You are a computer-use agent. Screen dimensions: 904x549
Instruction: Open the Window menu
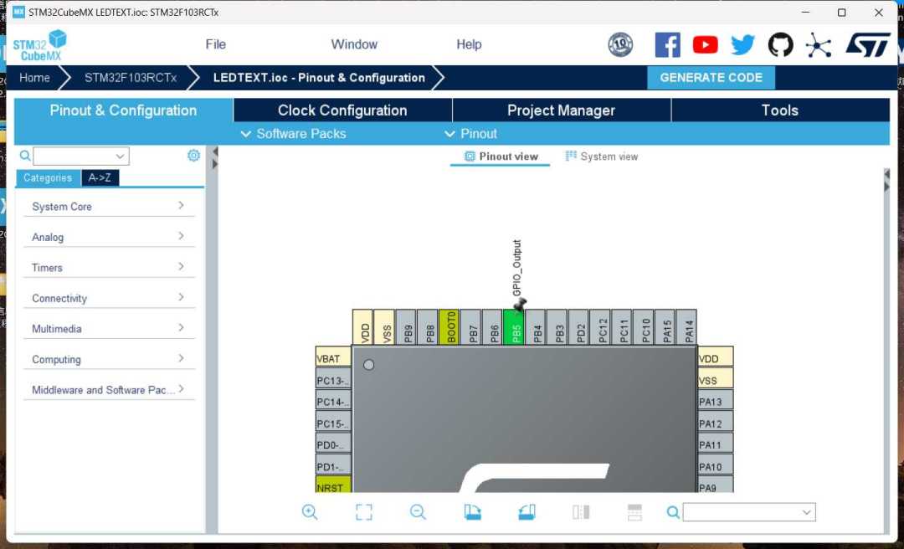click(354, 44)
